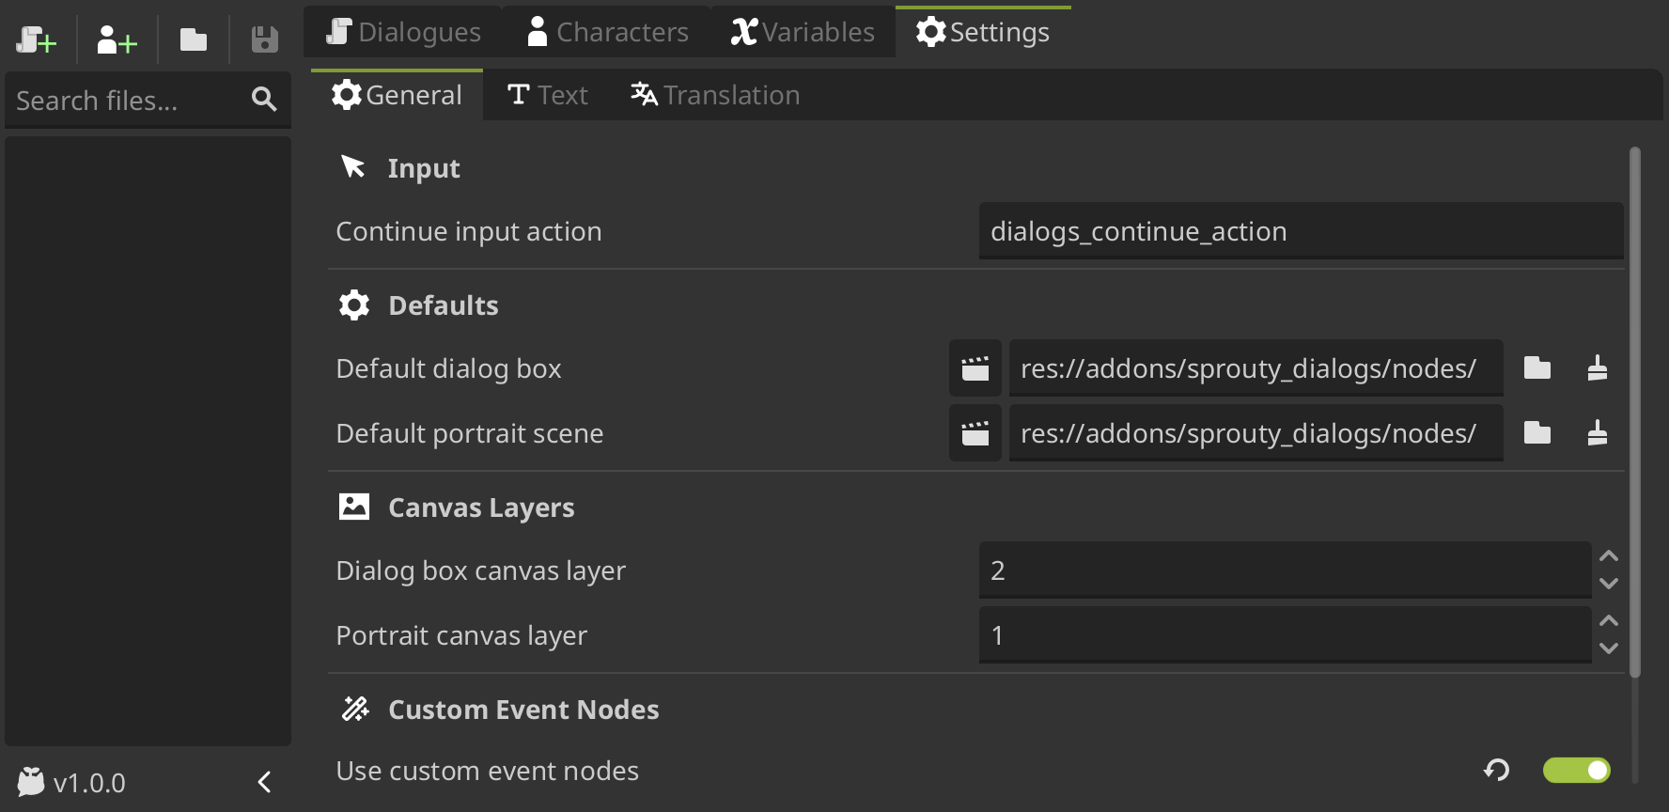Click the "Canvas Layers" heading
The image size is (1669, 812).
pyautogui.click(x=481, y=507)
